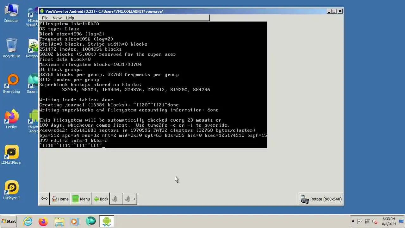
Task: Click the green chat-bubble taskbar icon
Action: coord(90,221)
